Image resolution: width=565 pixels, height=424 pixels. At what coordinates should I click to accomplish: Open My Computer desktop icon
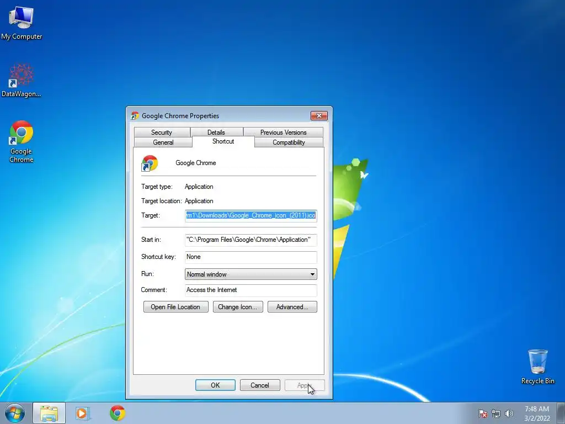pos(22,23)
